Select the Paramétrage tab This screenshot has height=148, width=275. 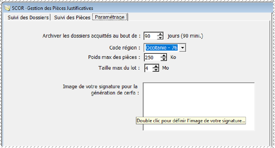(x=110, y=17)
